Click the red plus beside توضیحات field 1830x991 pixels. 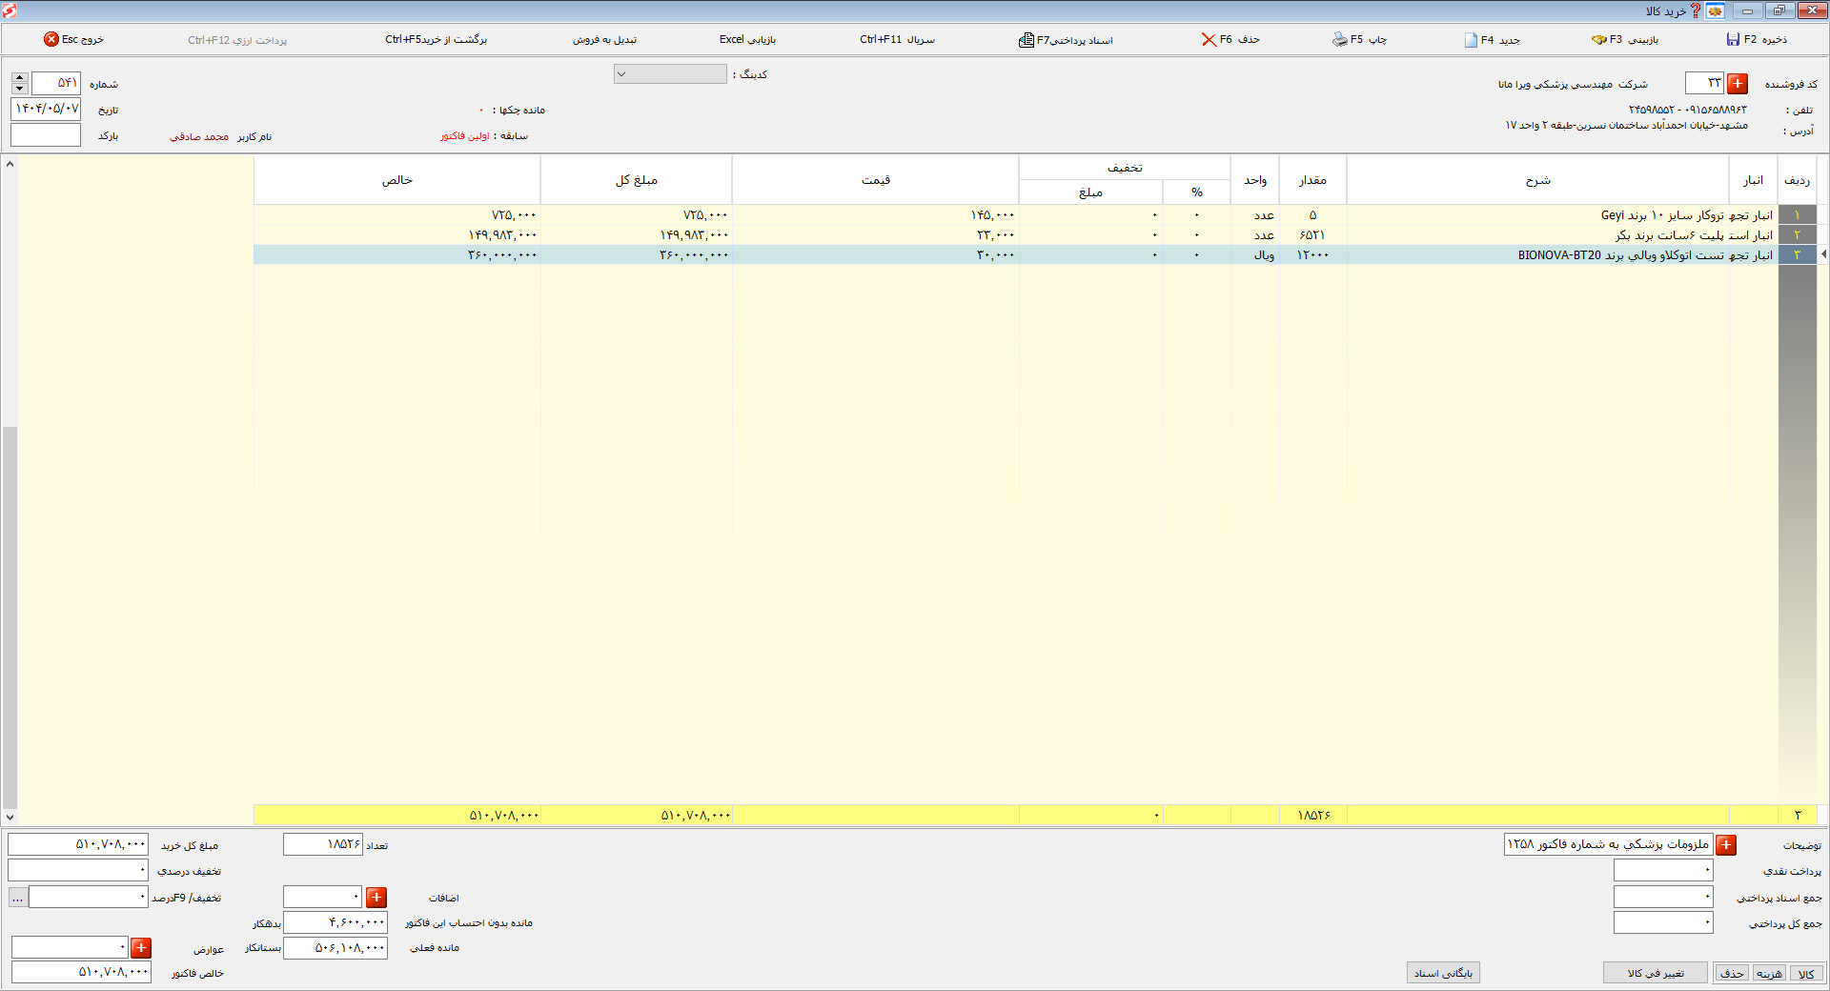[1726, 844]
